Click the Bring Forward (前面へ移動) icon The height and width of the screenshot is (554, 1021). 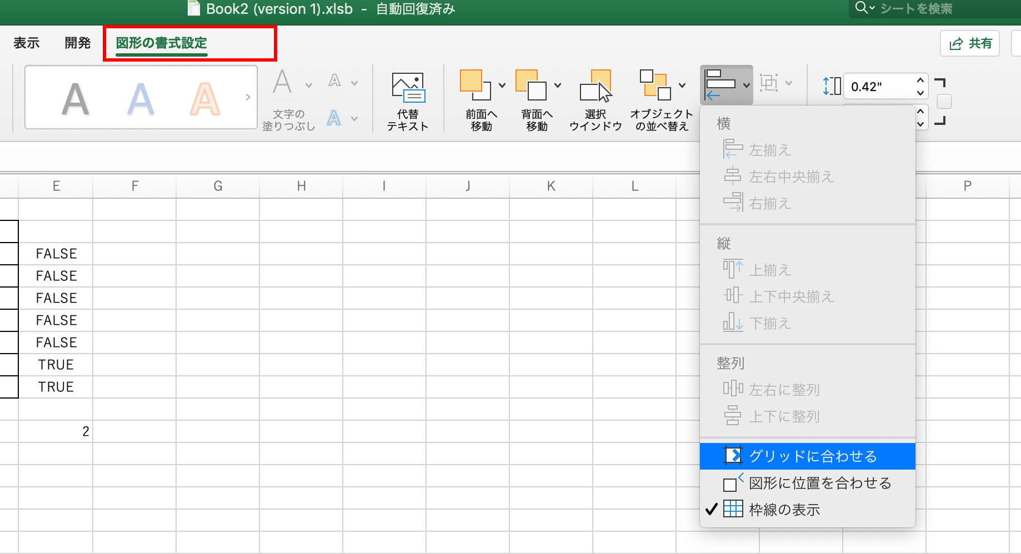pos(476,84)
